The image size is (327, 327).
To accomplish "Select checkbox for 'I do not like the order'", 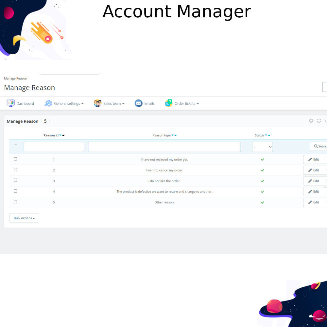I will (x=15, y=181).
